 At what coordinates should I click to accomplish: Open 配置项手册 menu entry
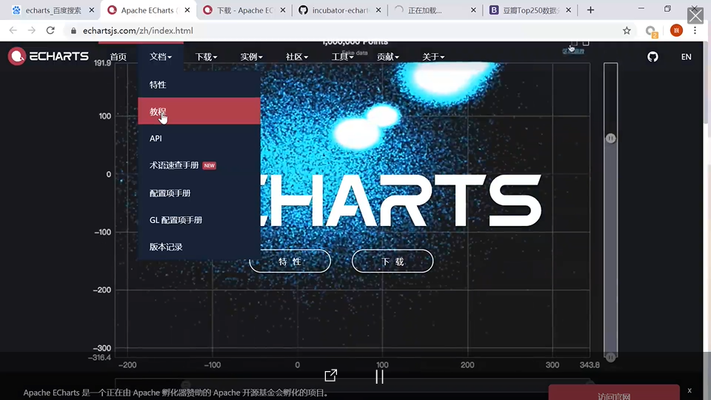199,193
